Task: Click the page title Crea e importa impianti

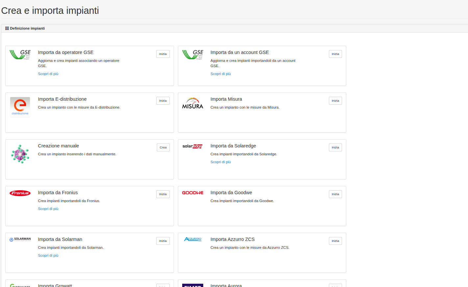Action: point(50,11)
